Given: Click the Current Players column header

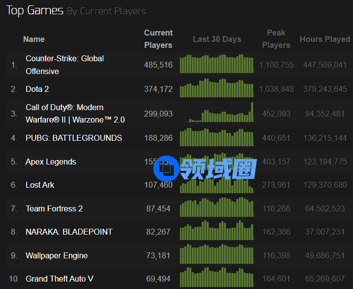Looking at the screenshot, I should pyautogui.click(x=158, y=39).
